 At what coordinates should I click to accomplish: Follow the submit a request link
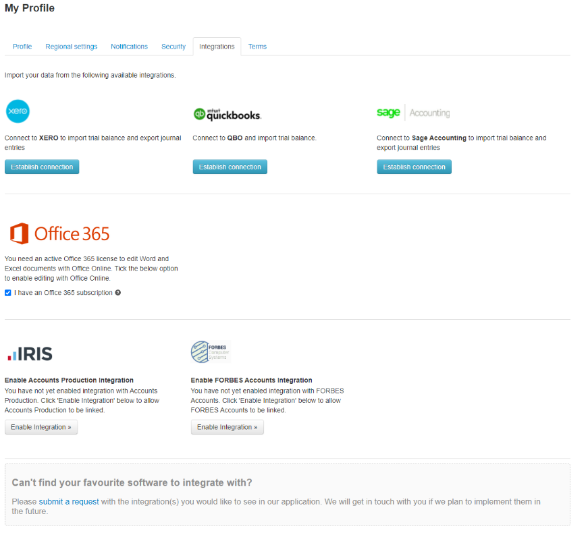point(69,501)
